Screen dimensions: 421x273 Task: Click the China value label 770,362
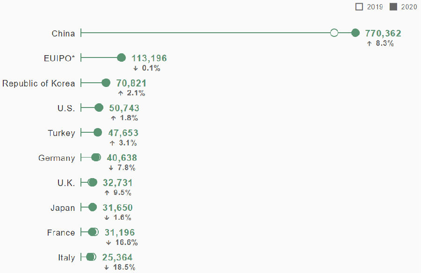coord(383,33)
